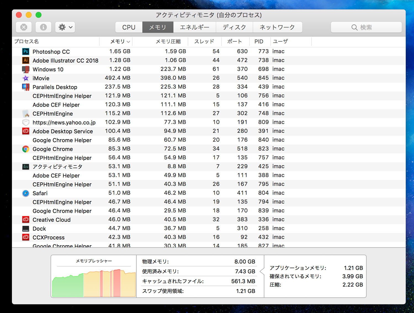Screen dimensions: 414x313
Task: Select the Adobe Illustrator CC 2018 name
Action: 65,60
